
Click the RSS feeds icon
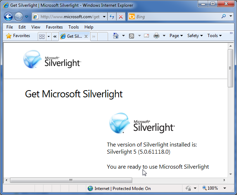[x=132, y=36]
